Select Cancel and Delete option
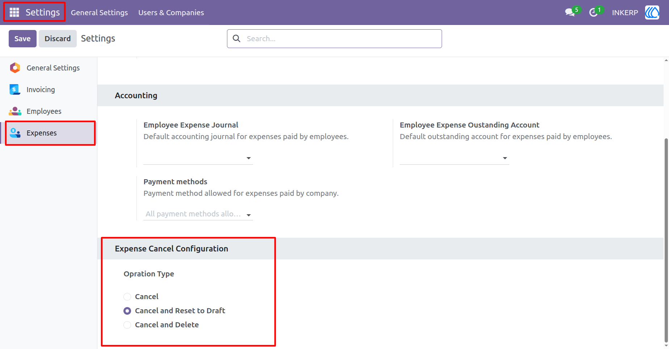The width and height of the screenshot is (669, 349). pos(127,325)
